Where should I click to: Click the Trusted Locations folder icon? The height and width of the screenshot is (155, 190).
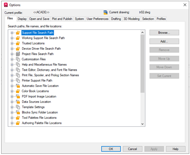click(18, 43)
